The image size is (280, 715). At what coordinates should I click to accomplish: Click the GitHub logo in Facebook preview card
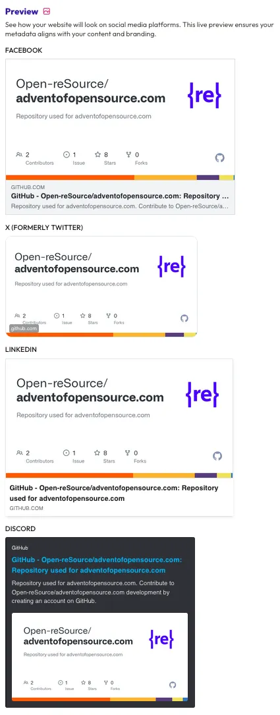click(220, 157)
